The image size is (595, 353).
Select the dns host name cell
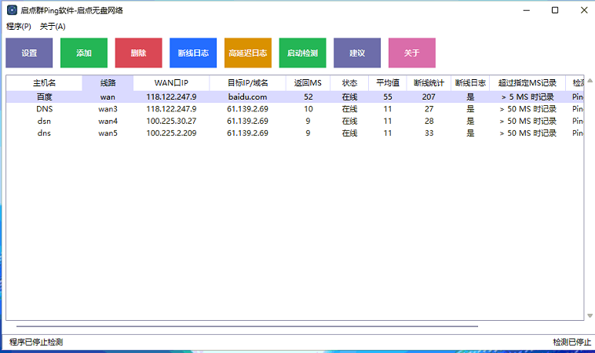pyautogui.click(x=44, y=133)
